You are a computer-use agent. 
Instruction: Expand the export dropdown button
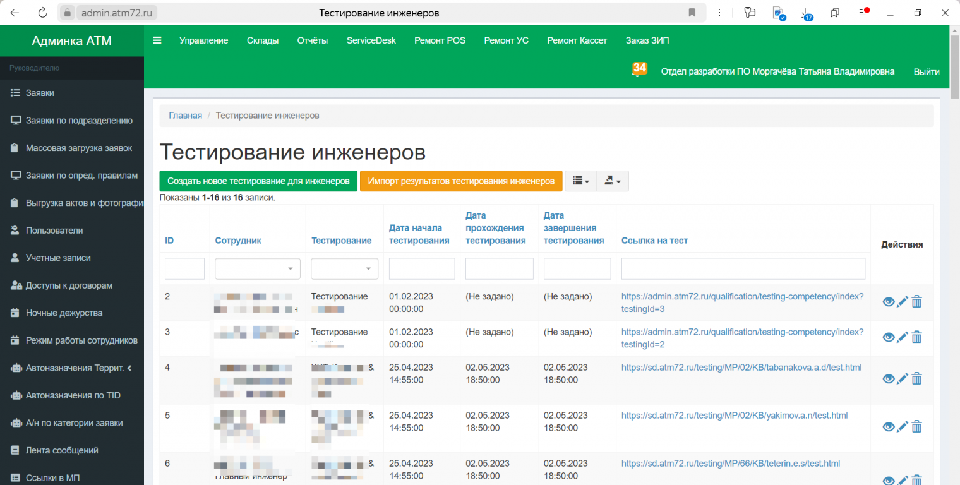click(612, 181)
